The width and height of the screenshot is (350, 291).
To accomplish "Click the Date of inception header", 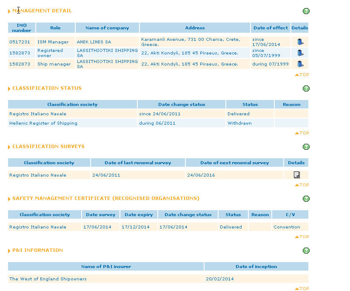I will pyautogui.click(x=256, y=266).
